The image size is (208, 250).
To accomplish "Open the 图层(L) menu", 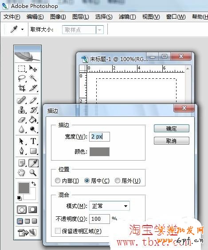I will point(80,17).
